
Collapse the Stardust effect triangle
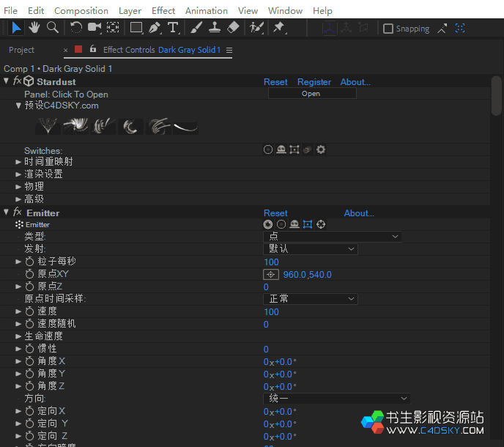[6, 81]
